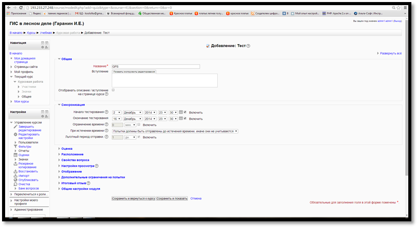Open the Красное платье bookmark

(x=181, y=13)
